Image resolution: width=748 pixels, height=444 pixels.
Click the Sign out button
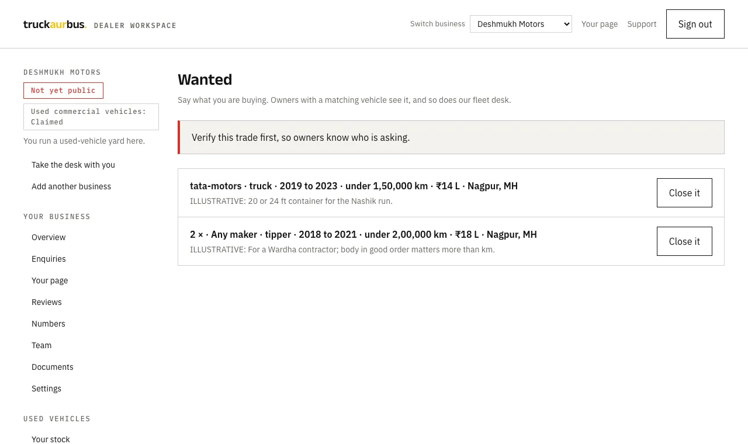pyautogui.click(x=695, y=24)
